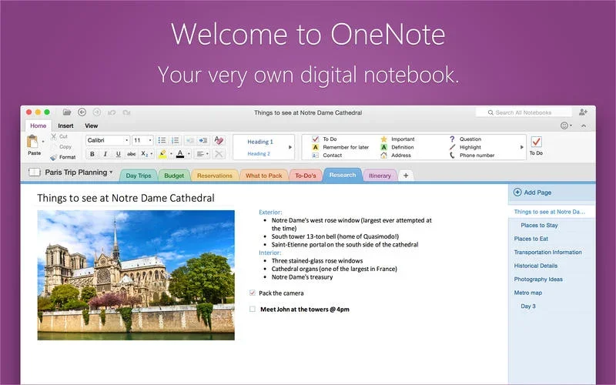Undo the last action

pyautogui.click(x=112, y=112)
